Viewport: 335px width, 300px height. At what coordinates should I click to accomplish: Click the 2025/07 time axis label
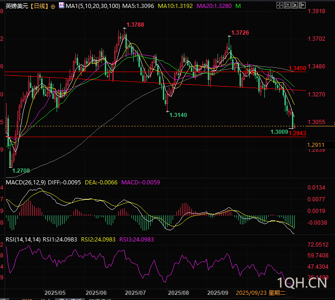136,293
